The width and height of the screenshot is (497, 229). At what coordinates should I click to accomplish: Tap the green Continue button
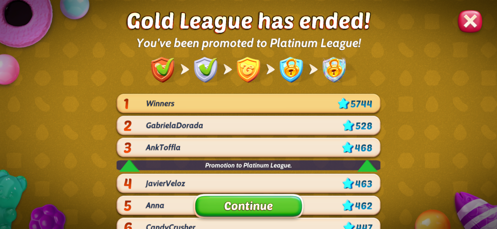click(x=248, y=206)
